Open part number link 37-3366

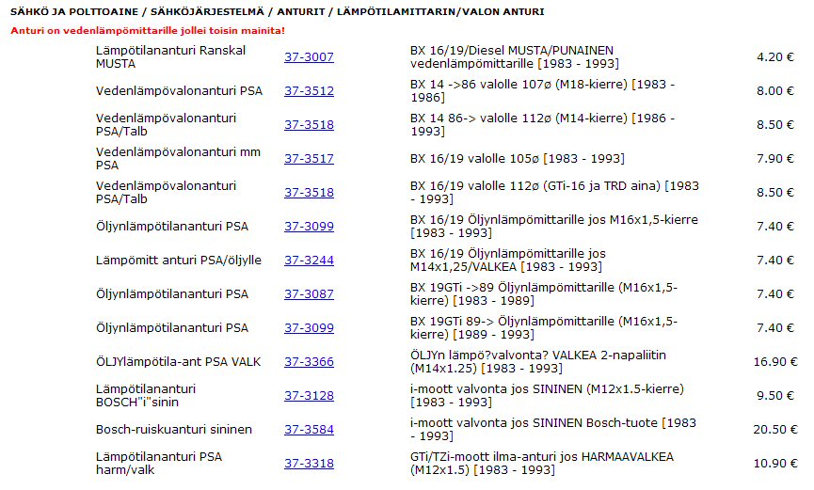coord(309,362)
